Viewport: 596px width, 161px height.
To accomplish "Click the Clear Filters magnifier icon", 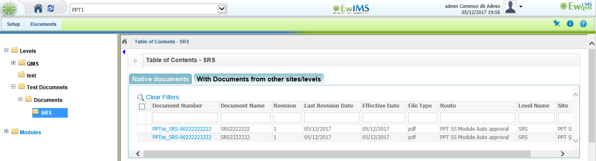I will tap(141, 98).
